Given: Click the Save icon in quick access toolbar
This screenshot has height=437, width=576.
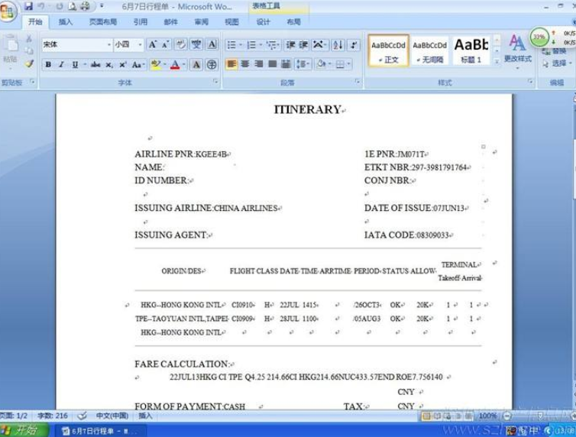Looking at the screenshot, I should click(29, 6).
